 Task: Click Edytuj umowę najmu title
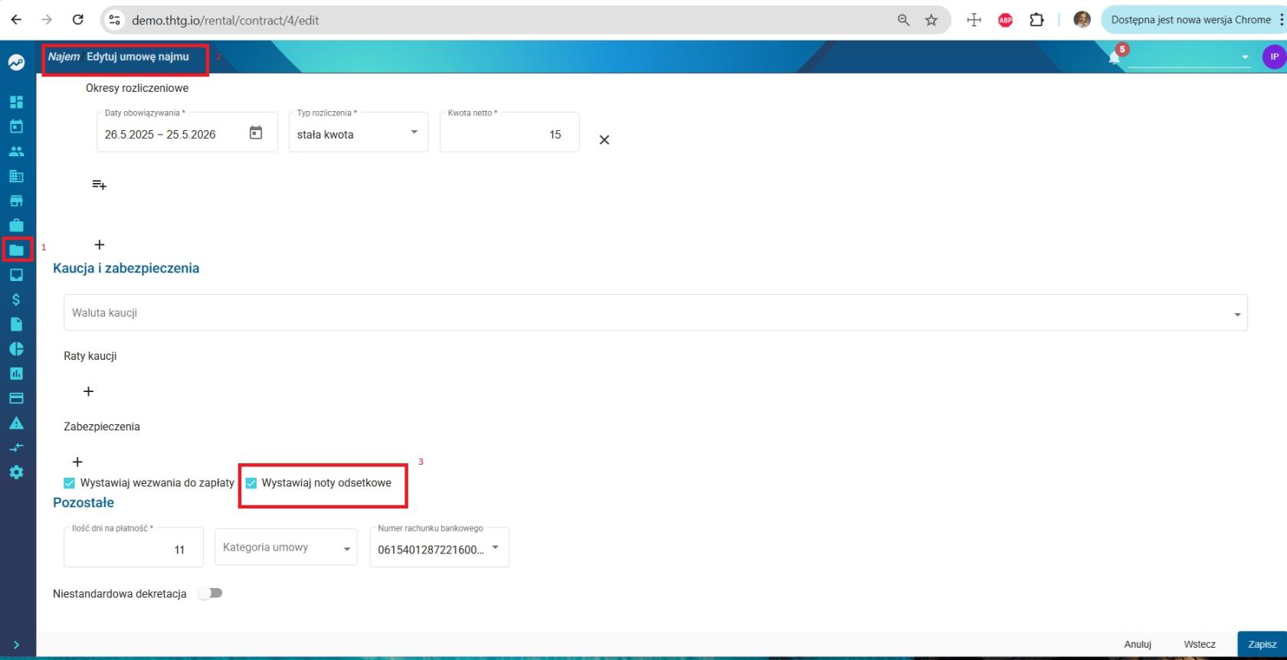[x=138, y=57]
